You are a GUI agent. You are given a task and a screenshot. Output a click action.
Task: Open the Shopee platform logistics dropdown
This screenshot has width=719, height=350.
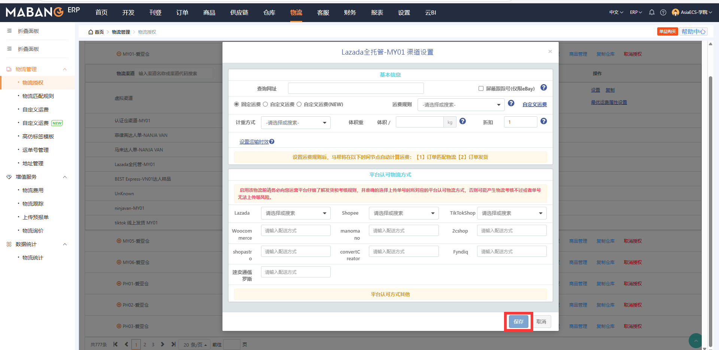(x=404, y=213)
